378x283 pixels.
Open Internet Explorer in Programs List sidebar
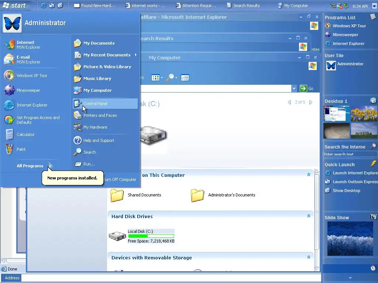pos(344,43)
